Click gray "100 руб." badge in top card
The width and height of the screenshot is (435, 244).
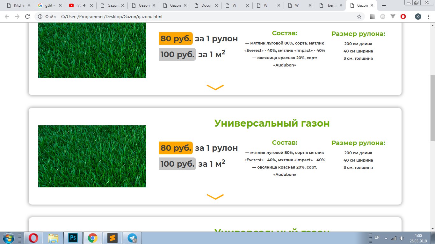click(177, 54)
